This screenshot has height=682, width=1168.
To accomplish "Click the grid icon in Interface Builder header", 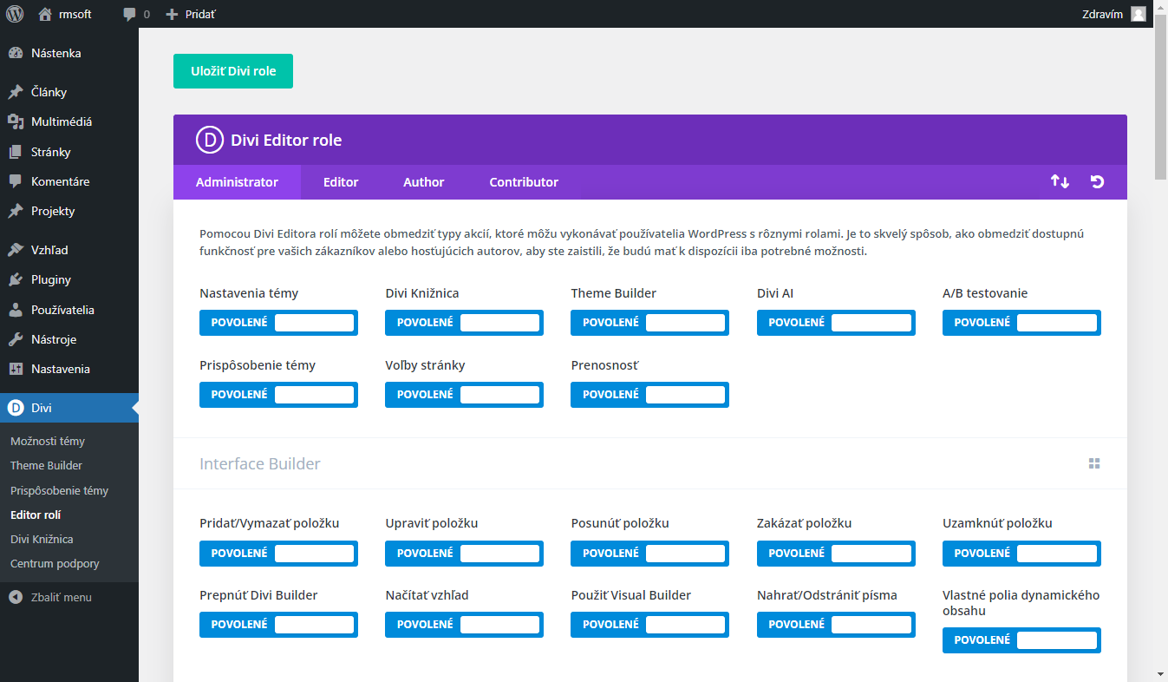I will [x=1094, y=463].
